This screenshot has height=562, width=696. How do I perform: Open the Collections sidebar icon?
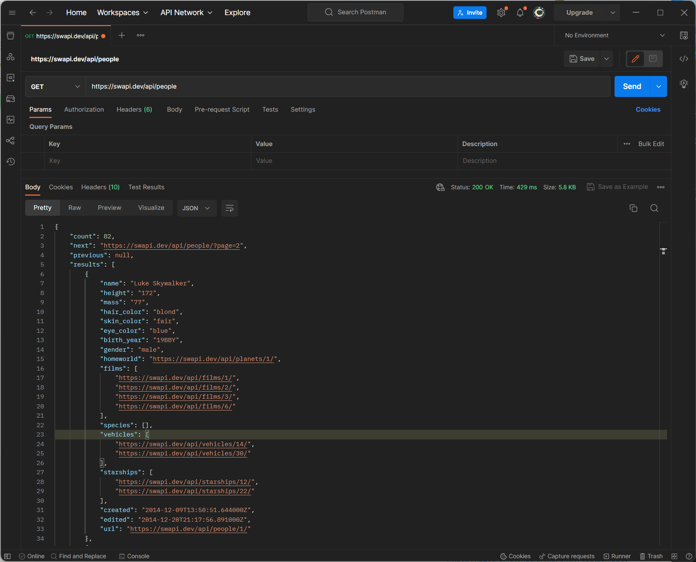(x=10, y=36)
